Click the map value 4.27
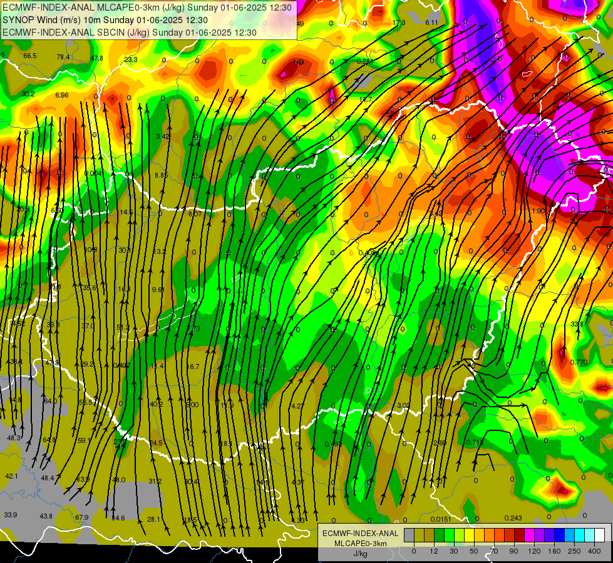Screen dimensions: 613x563 (297, 406)
